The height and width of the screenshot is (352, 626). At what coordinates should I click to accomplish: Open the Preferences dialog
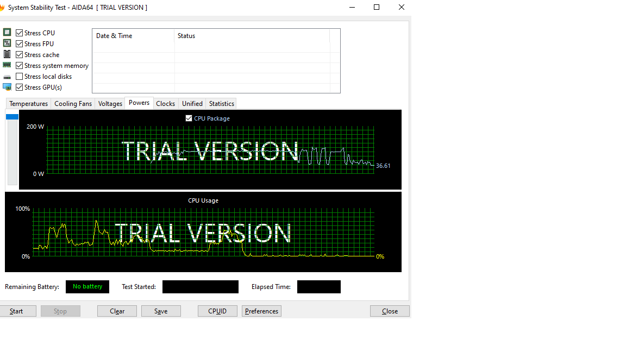point(261,311)
